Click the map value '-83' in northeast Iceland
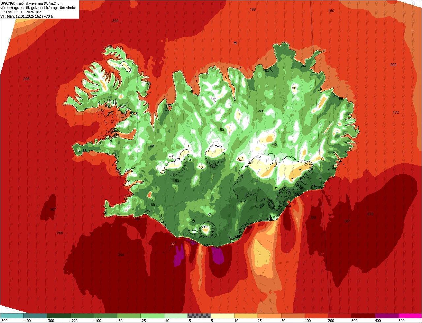 [x=266, y=71]
